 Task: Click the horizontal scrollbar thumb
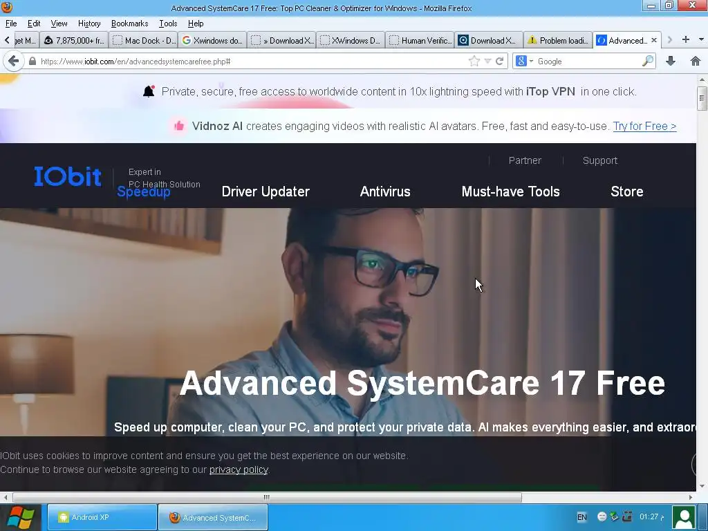pyautogui.click(x=267, y=497)
